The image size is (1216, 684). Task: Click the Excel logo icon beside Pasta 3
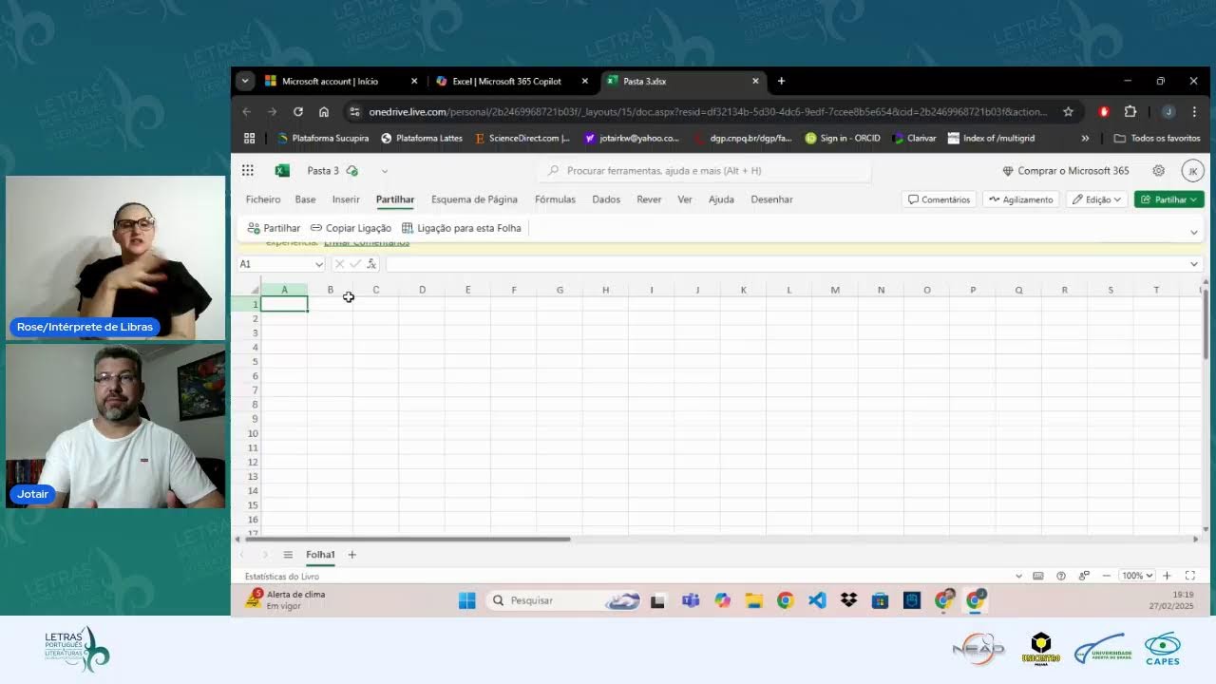point(282,171)
